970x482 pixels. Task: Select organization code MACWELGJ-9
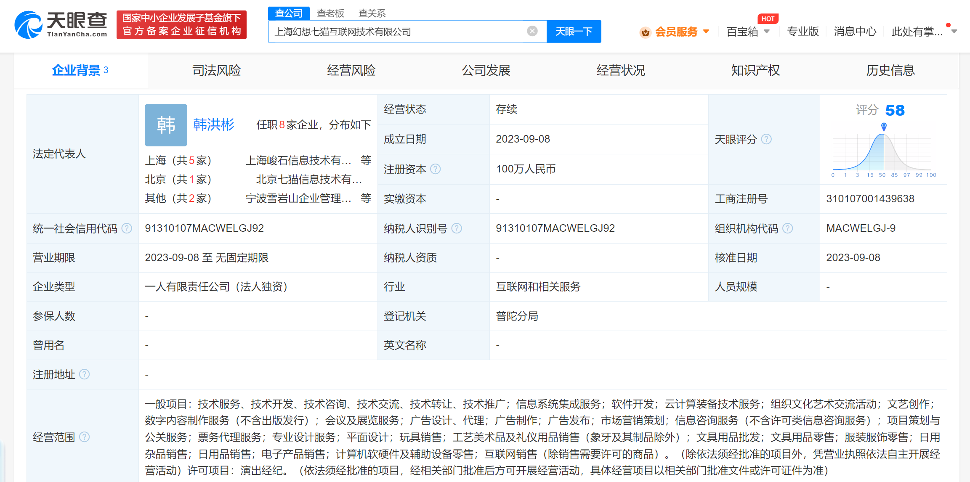(x=861, y=228)
